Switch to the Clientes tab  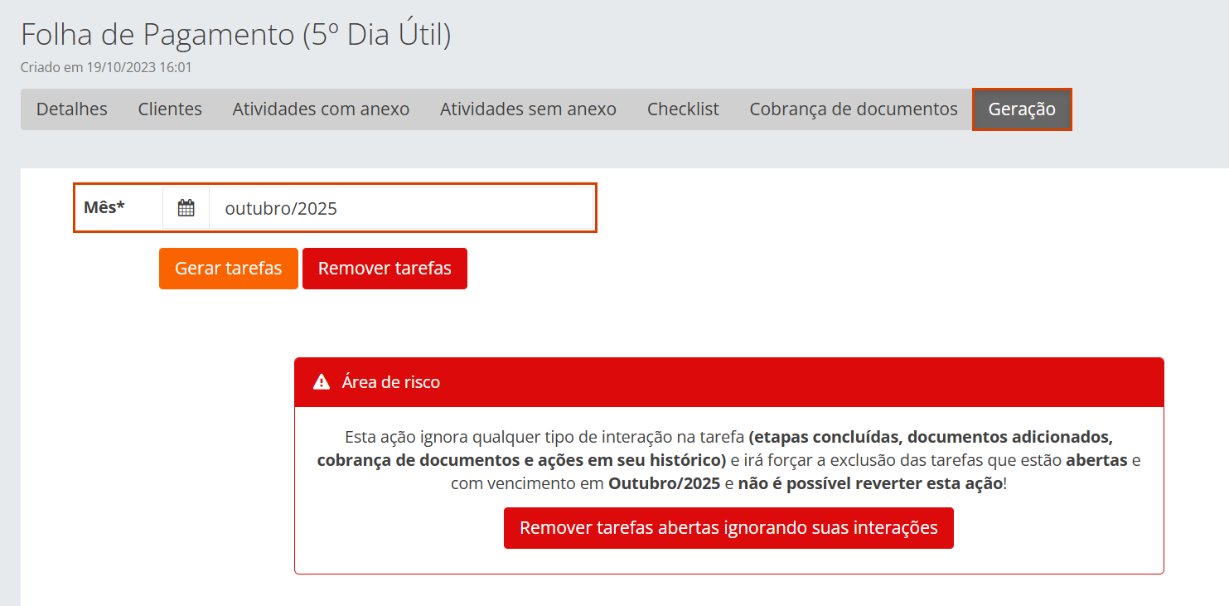pyautogui.click(x=170, y=109)
